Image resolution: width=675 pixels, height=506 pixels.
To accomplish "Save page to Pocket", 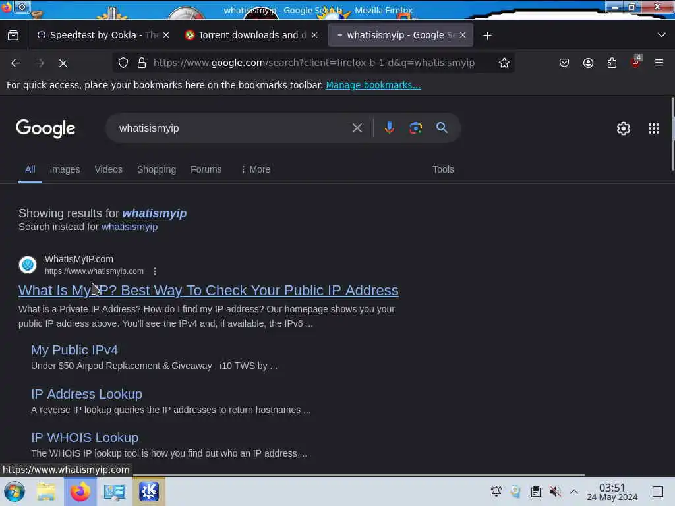I will point(564,63).
